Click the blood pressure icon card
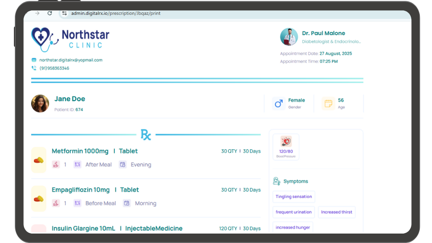This screenshot has height=243, width=432. (x=286, y=147)
